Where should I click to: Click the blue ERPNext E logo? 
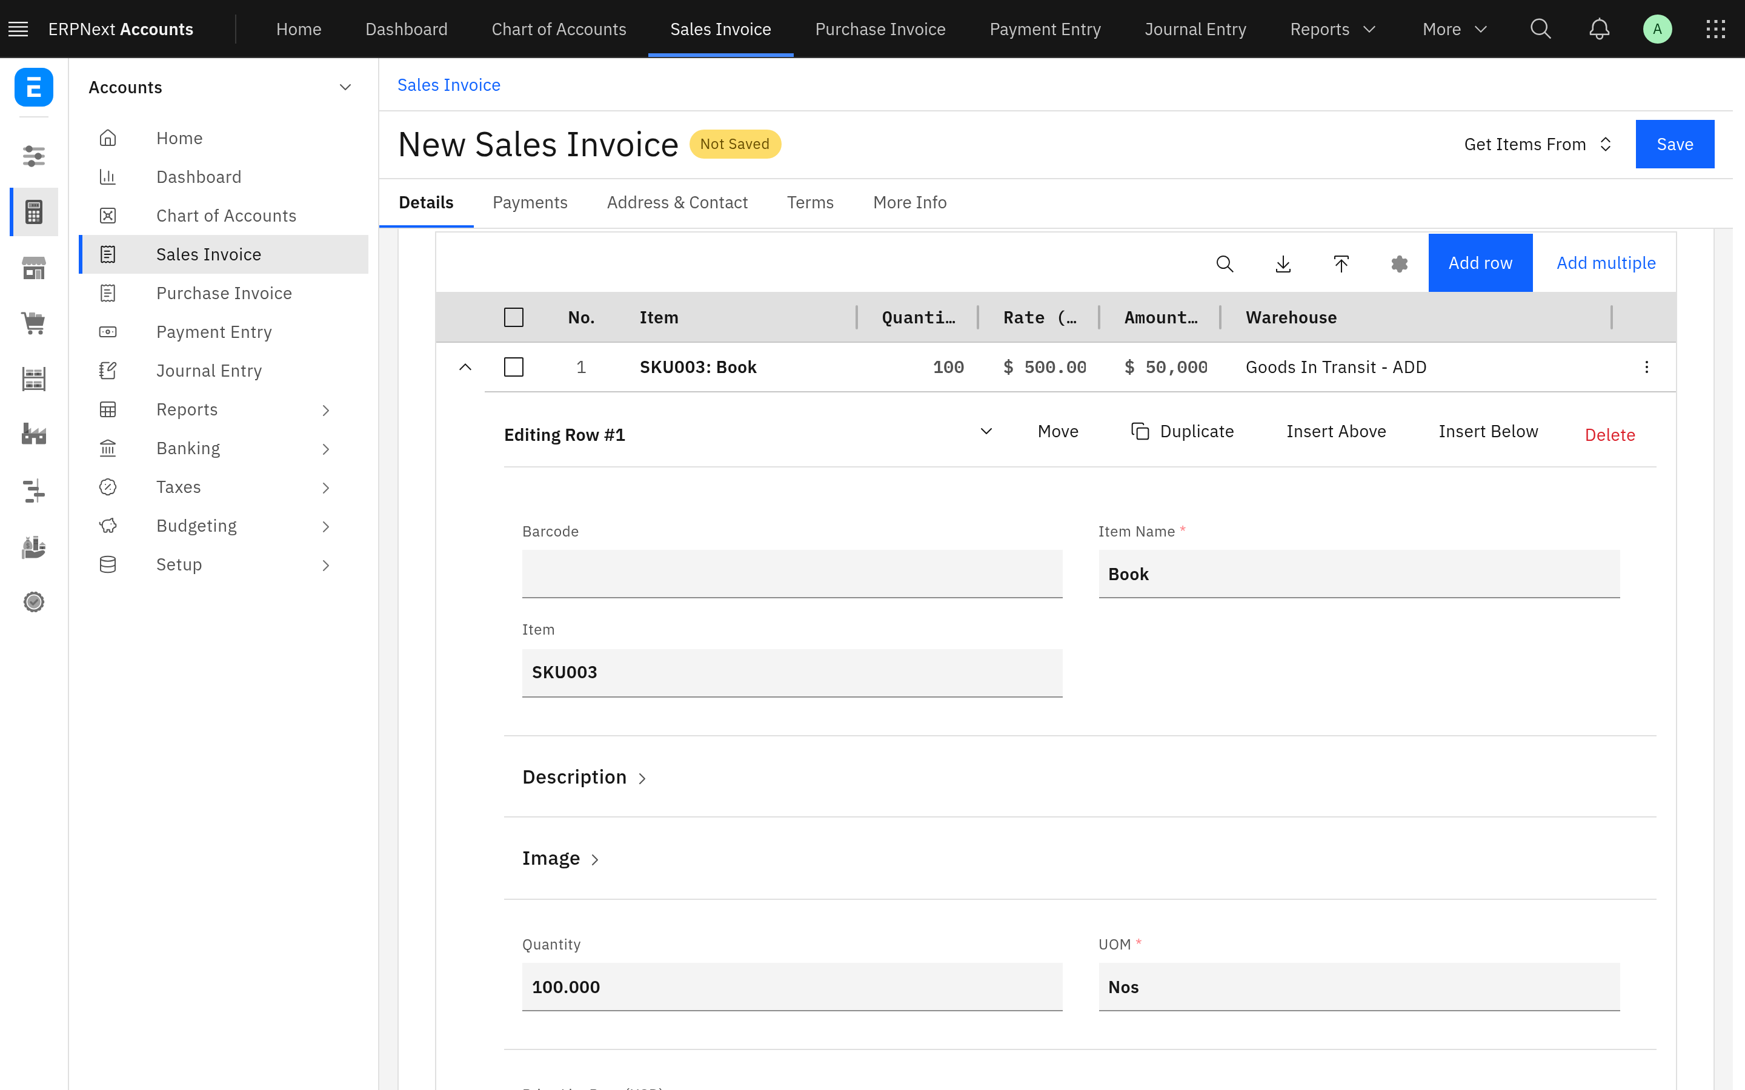(34, 87)
